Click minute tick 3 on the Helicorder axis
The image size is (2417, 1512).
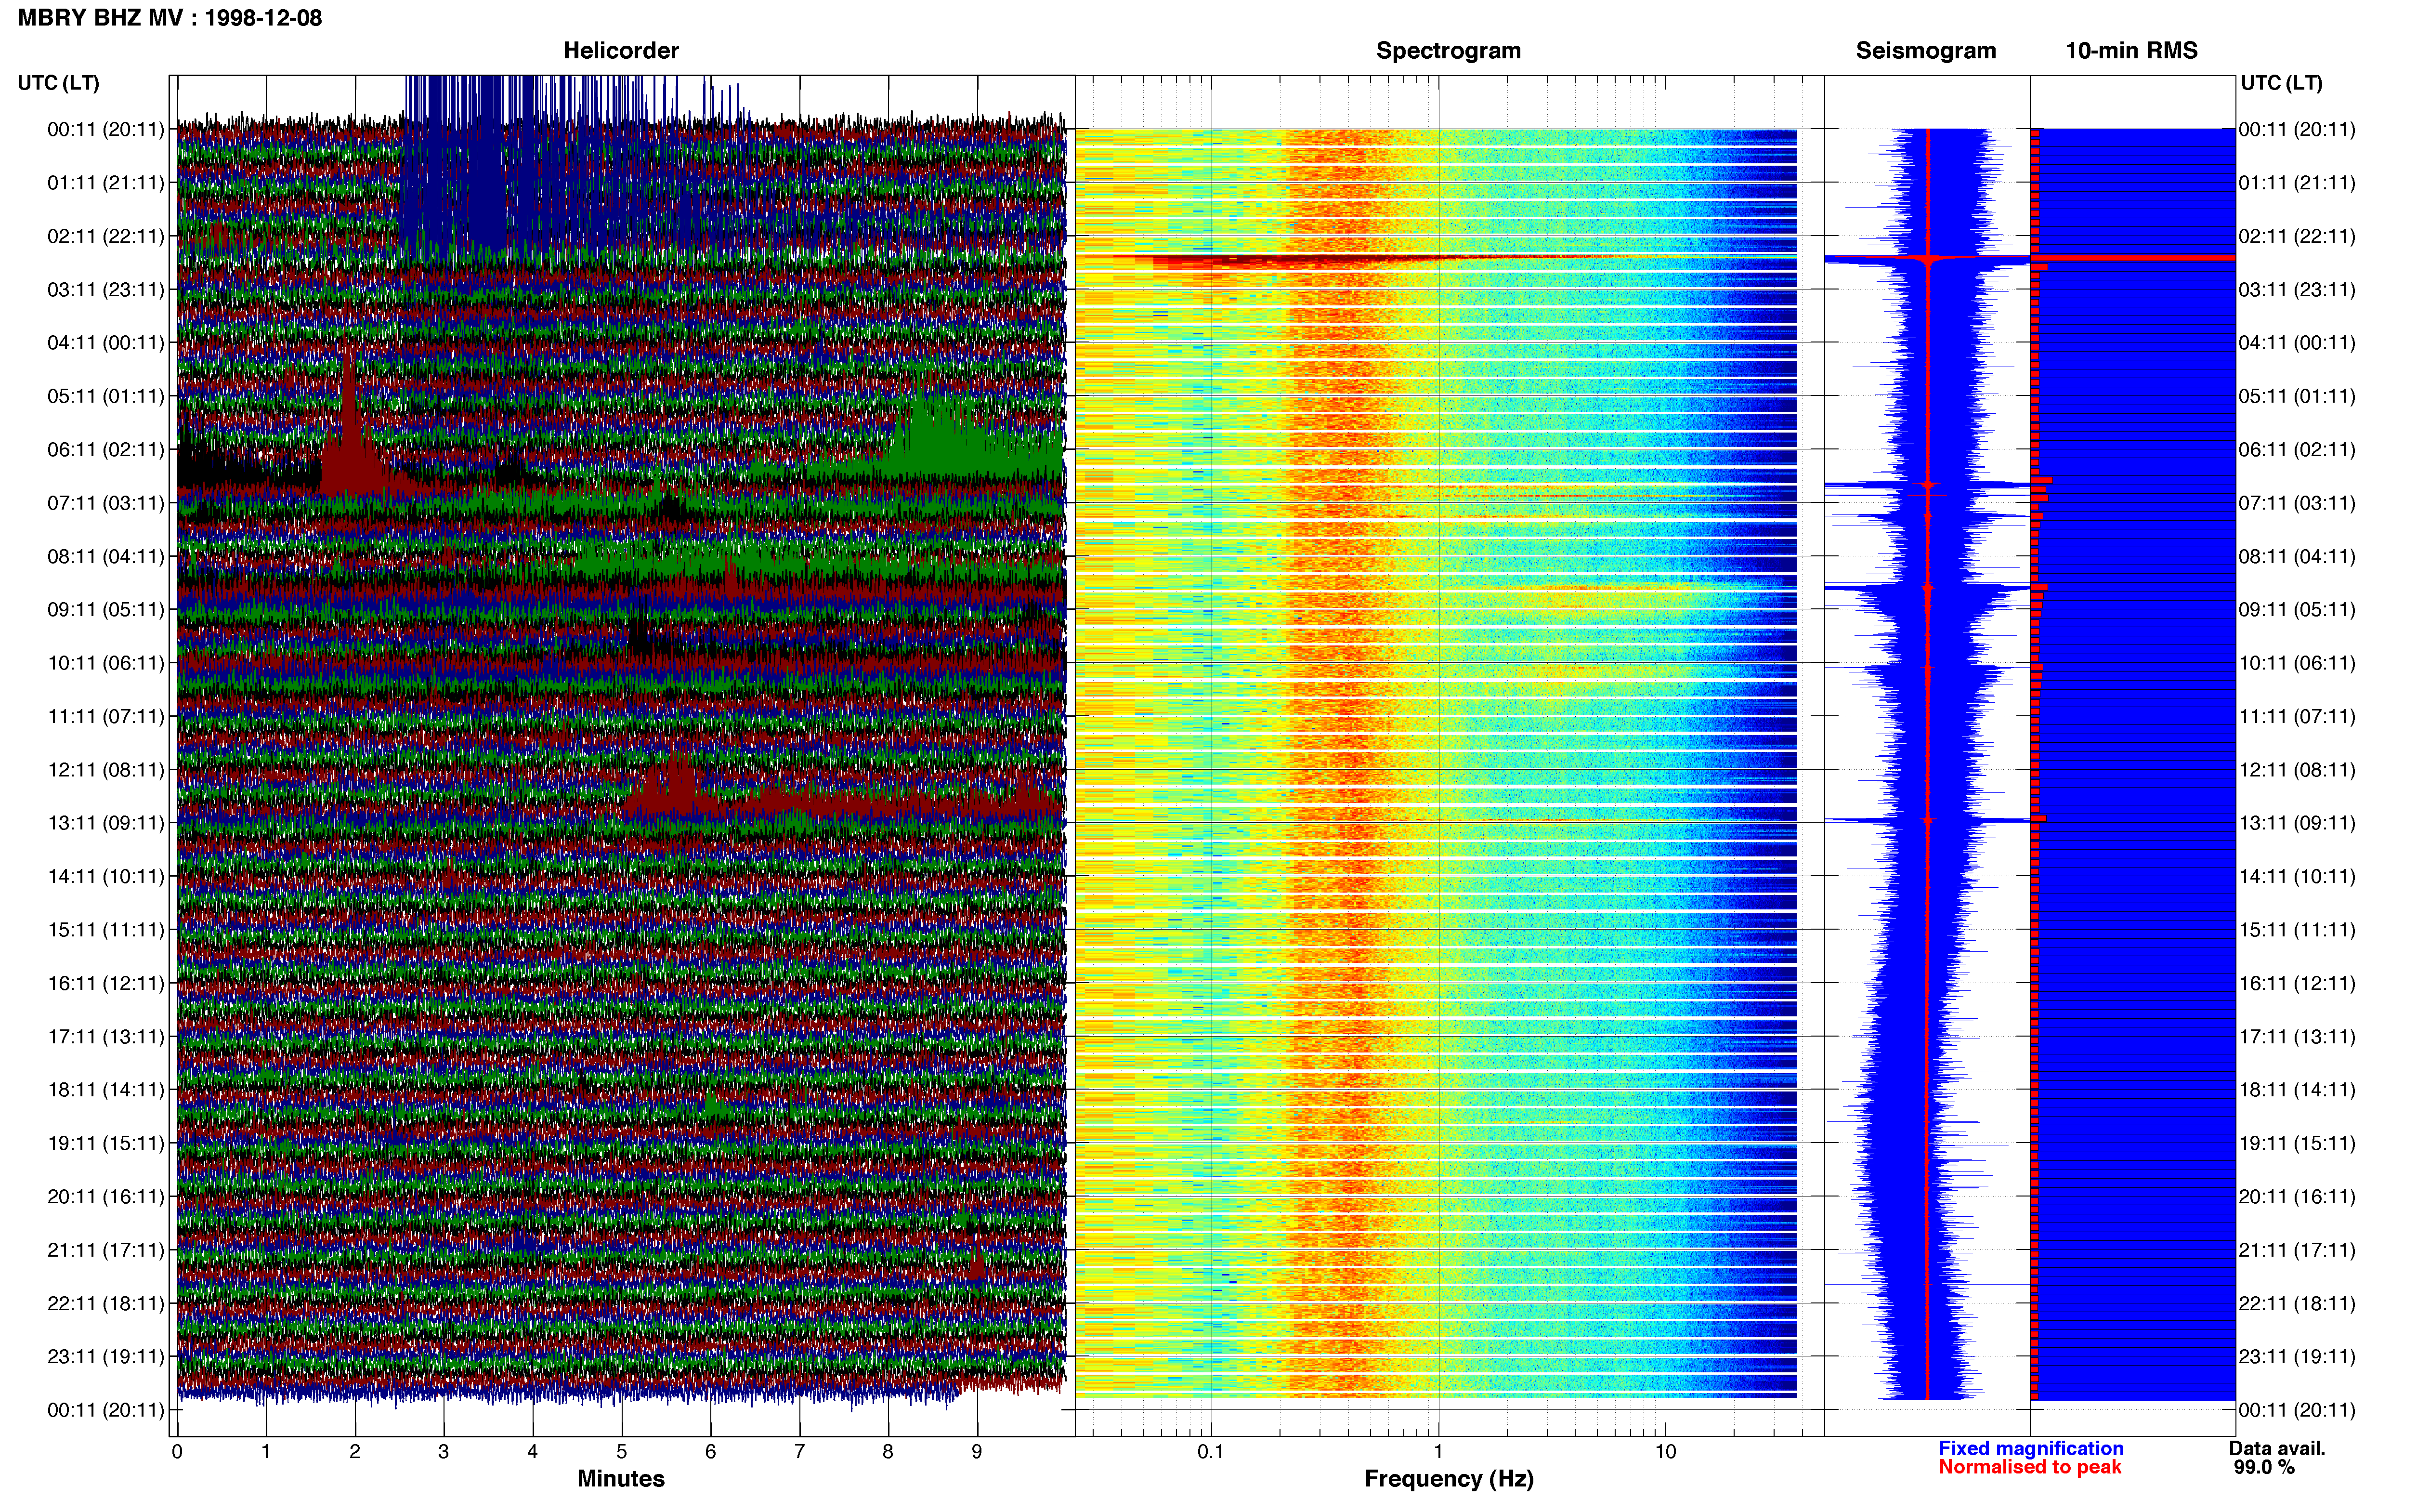click(x=444, y=1451)
